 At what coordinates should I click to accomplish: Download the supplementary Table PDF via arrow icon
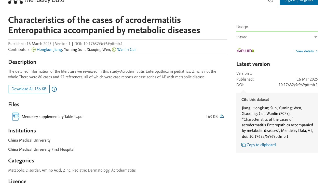222,116
